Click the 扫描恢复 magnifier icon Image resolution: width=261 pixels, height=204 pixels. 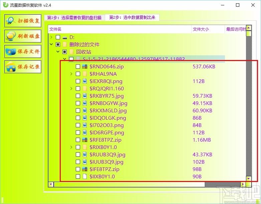10,21
